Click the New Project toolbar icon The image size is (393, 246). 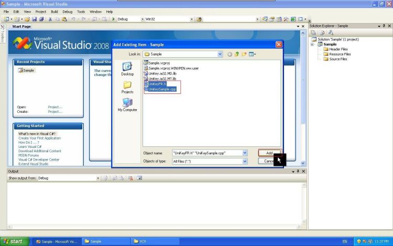pos(6,19)
